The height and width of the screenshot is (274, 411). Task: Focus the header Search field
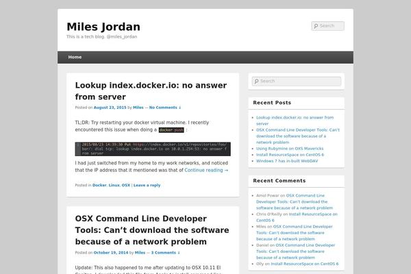pyautogui.click(x=328, y=26)
